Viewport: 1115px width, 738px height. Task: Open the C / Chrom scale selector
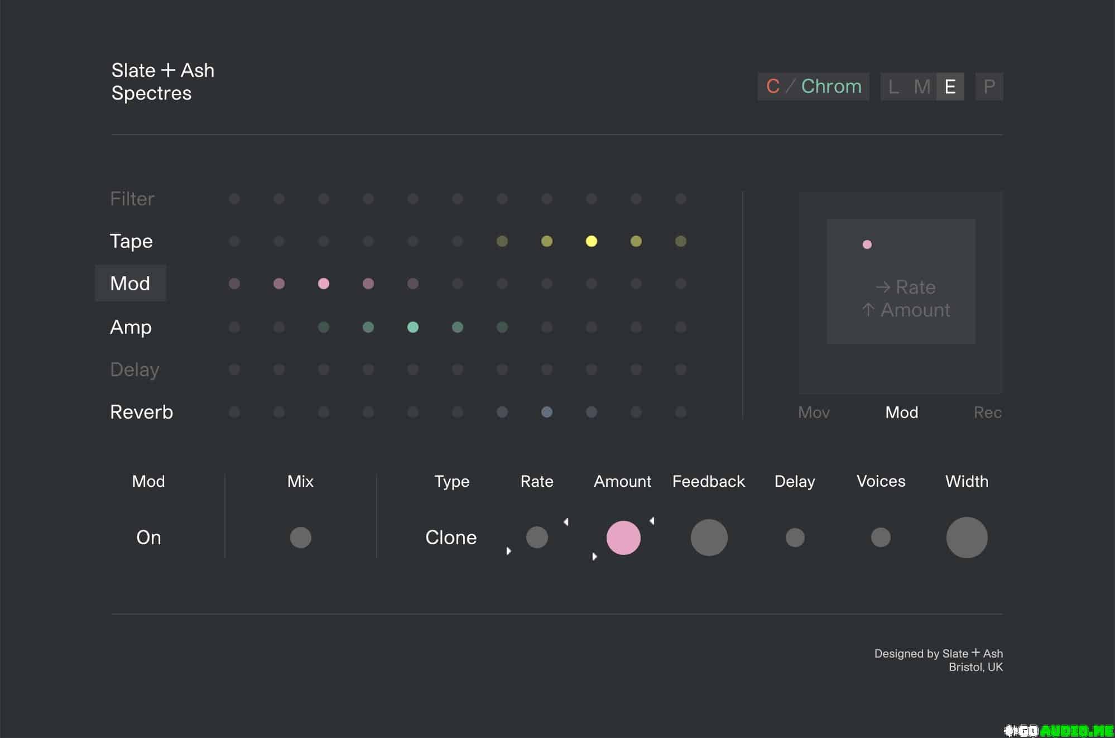813,87
